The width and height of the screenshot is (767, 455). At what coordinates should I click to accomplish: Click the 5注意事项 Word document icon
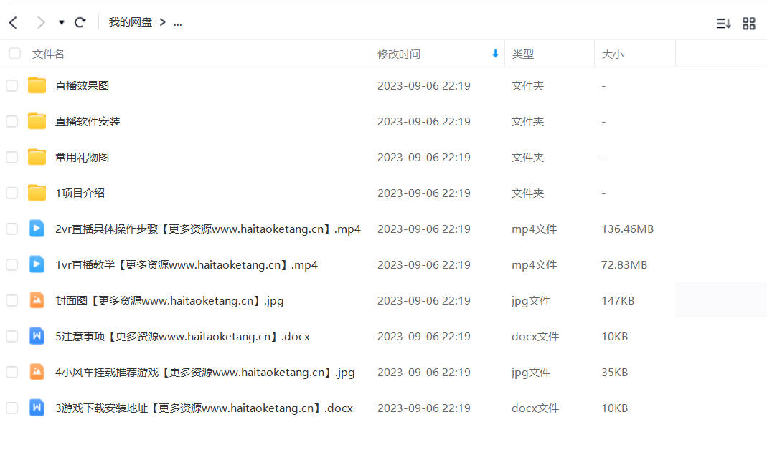click(x=37, y=336)
